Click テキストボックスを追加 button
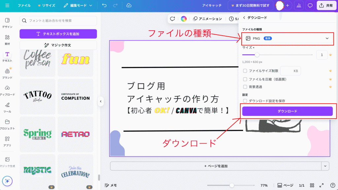338x190 pixels. (x=58, y=34)
